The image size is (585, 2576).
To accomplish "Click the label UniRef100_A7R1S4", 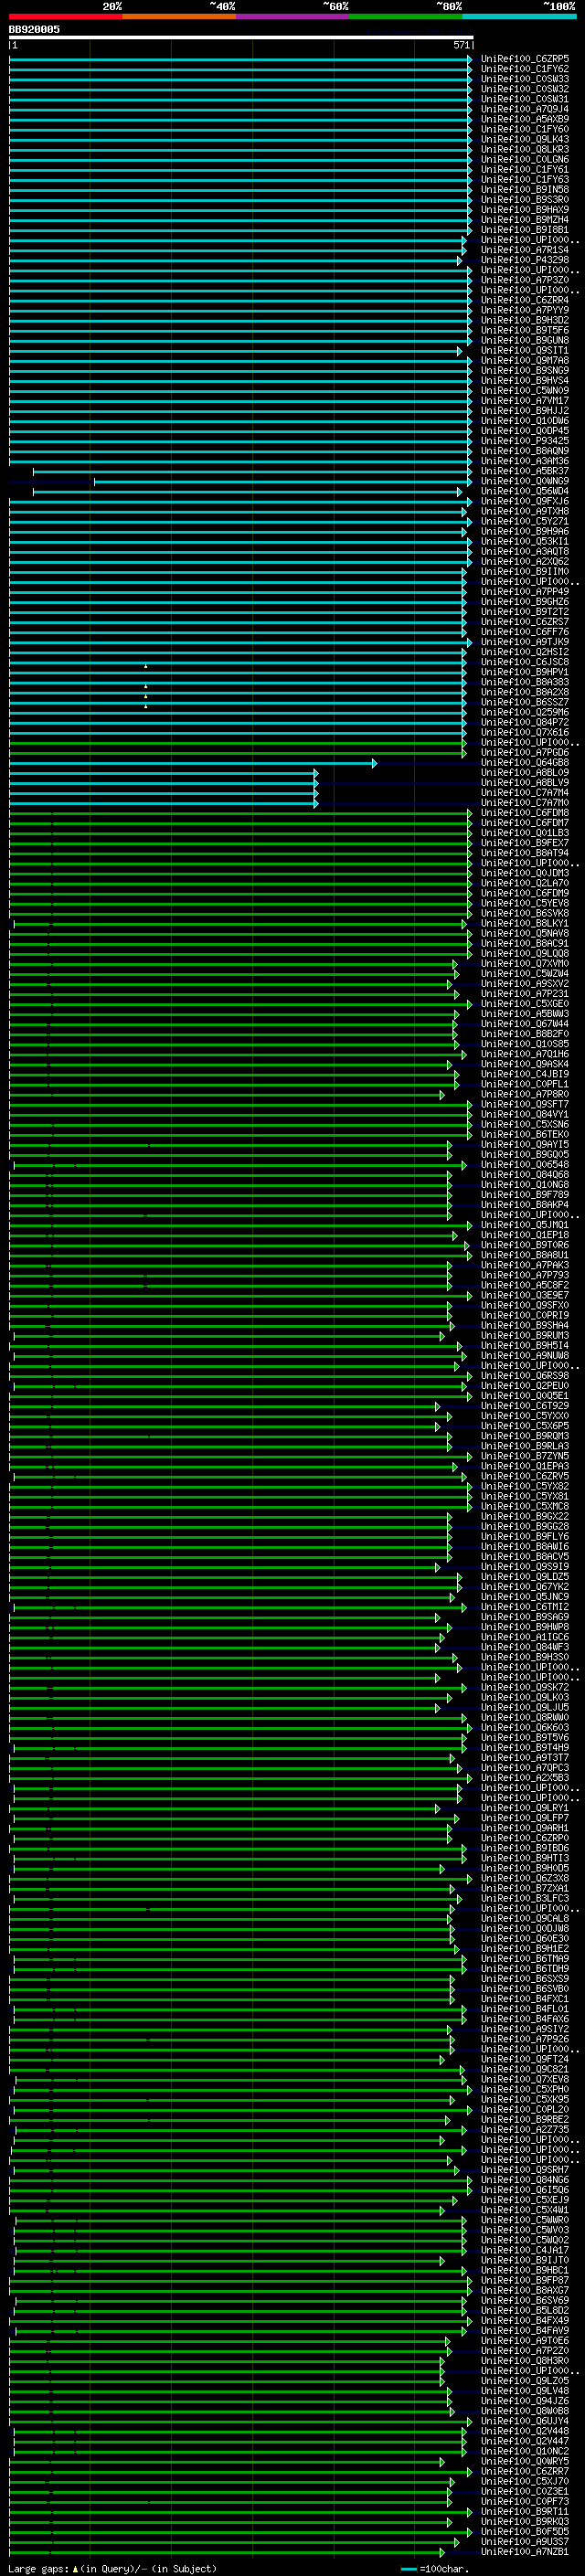I will 525,250.
